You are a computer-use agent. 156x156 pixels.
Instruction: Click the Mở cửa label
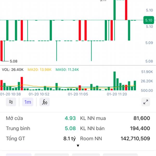(x=14, y=118)
